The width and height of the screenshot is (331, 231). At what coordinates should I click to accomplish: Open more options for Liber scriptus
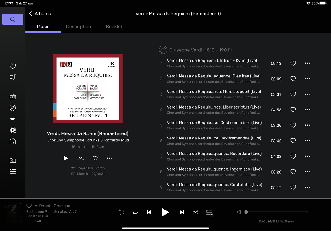pos(308,110)
